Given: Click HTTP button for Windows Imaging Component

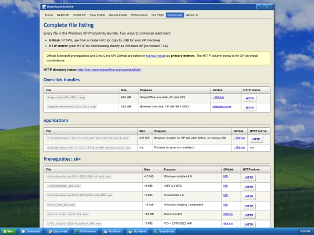Looking at the screenshot, I should (x=249, y=206).
